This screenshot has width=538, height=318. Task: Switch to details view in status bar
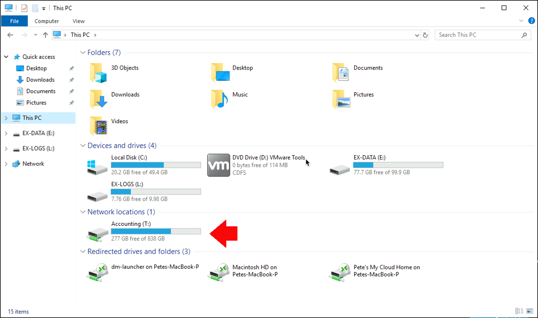coord(519,311)
